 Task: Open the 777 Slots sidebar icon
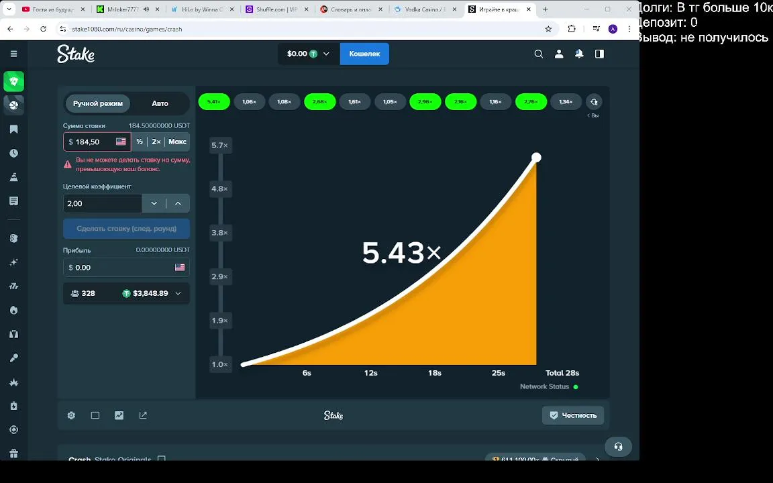pyautogui.click(x=14, y=286)
